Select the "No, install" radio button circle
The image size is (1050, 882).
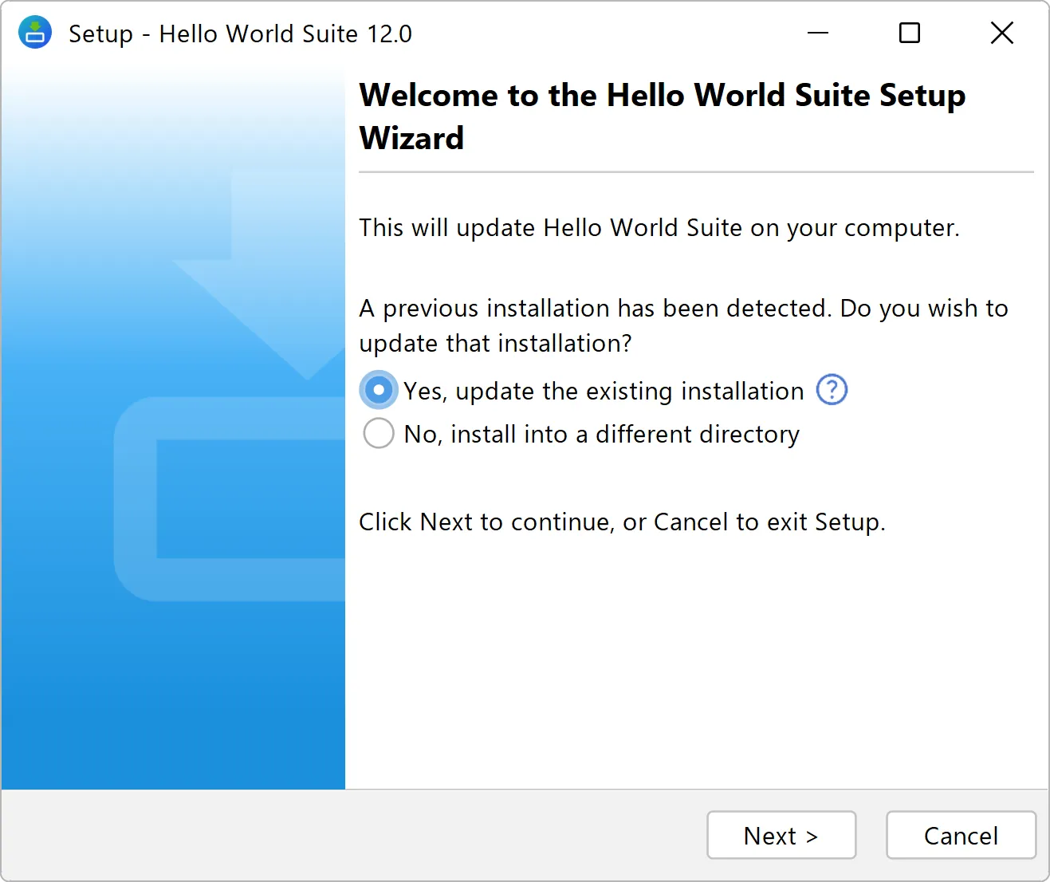pos(379,434)
